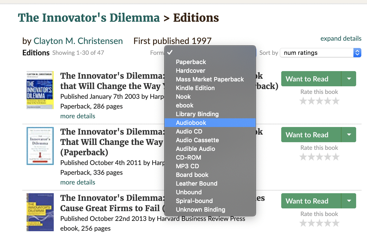Image resolution: width=367 pixels, height=235 pixels.
Task: Expand shelf arrow beside first Want to Read
Action: (349, 79)
